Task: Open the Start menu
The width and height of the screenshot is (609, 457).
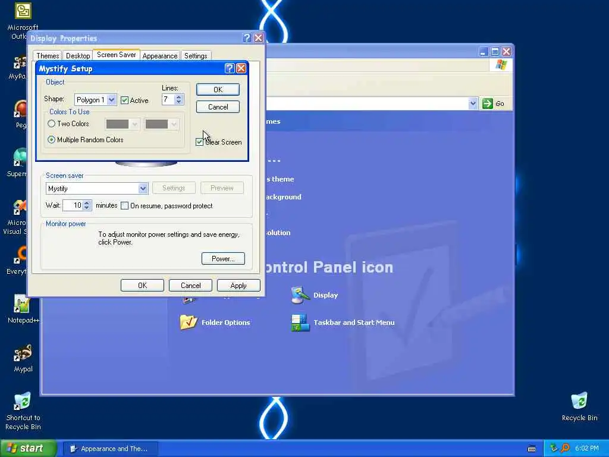Action: point(27,448)
